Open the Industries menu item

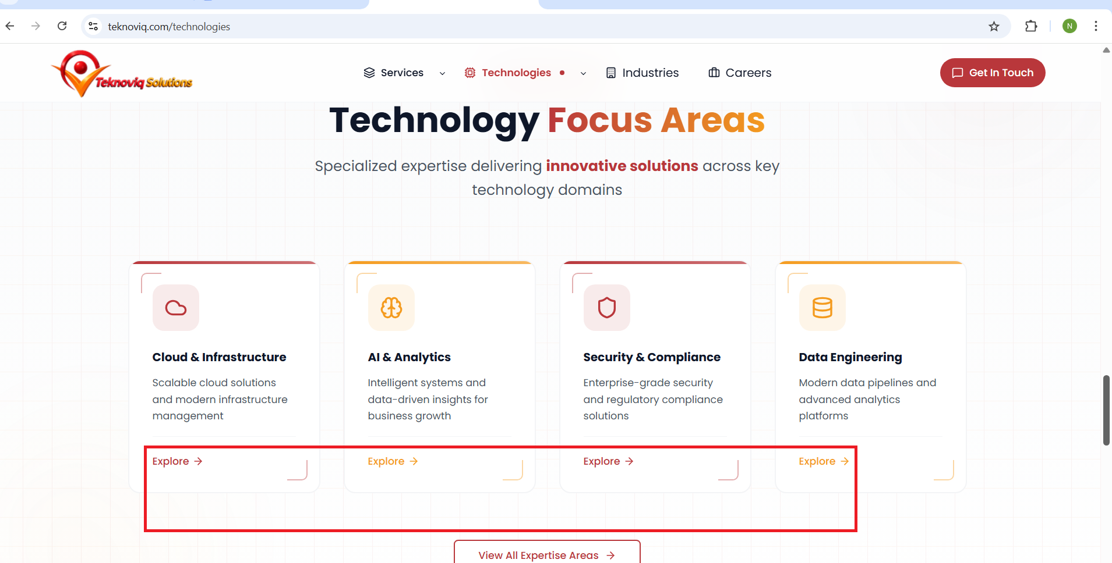(x=643, y=73)
